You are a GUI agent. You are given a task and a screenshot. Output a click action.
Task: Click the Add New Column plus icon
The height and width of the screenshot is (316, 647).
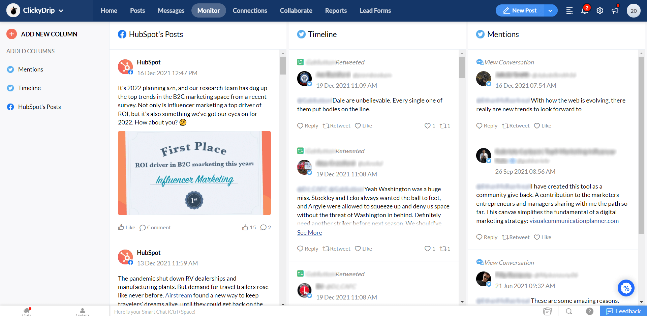point(11,34)
